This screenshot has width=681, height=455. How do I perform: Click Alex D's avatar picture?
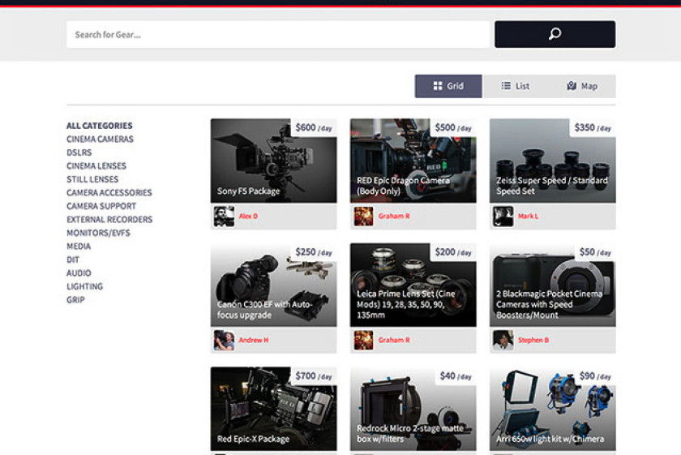pyautogui.click(x=224, y=216)
